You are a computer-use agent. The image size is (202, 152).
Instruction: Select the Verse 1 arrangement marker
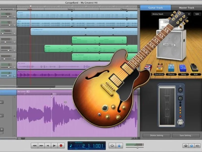[72, 9]
